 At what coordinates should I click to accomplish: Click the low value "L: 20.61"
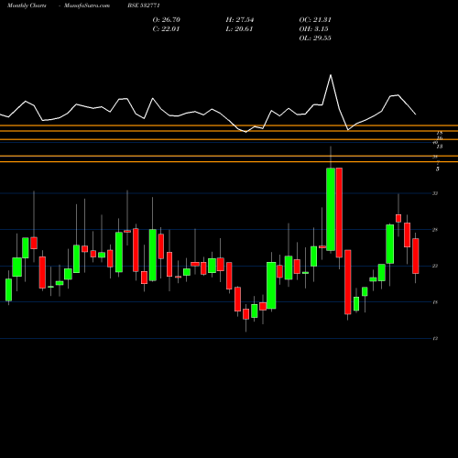tap(239, 29)
